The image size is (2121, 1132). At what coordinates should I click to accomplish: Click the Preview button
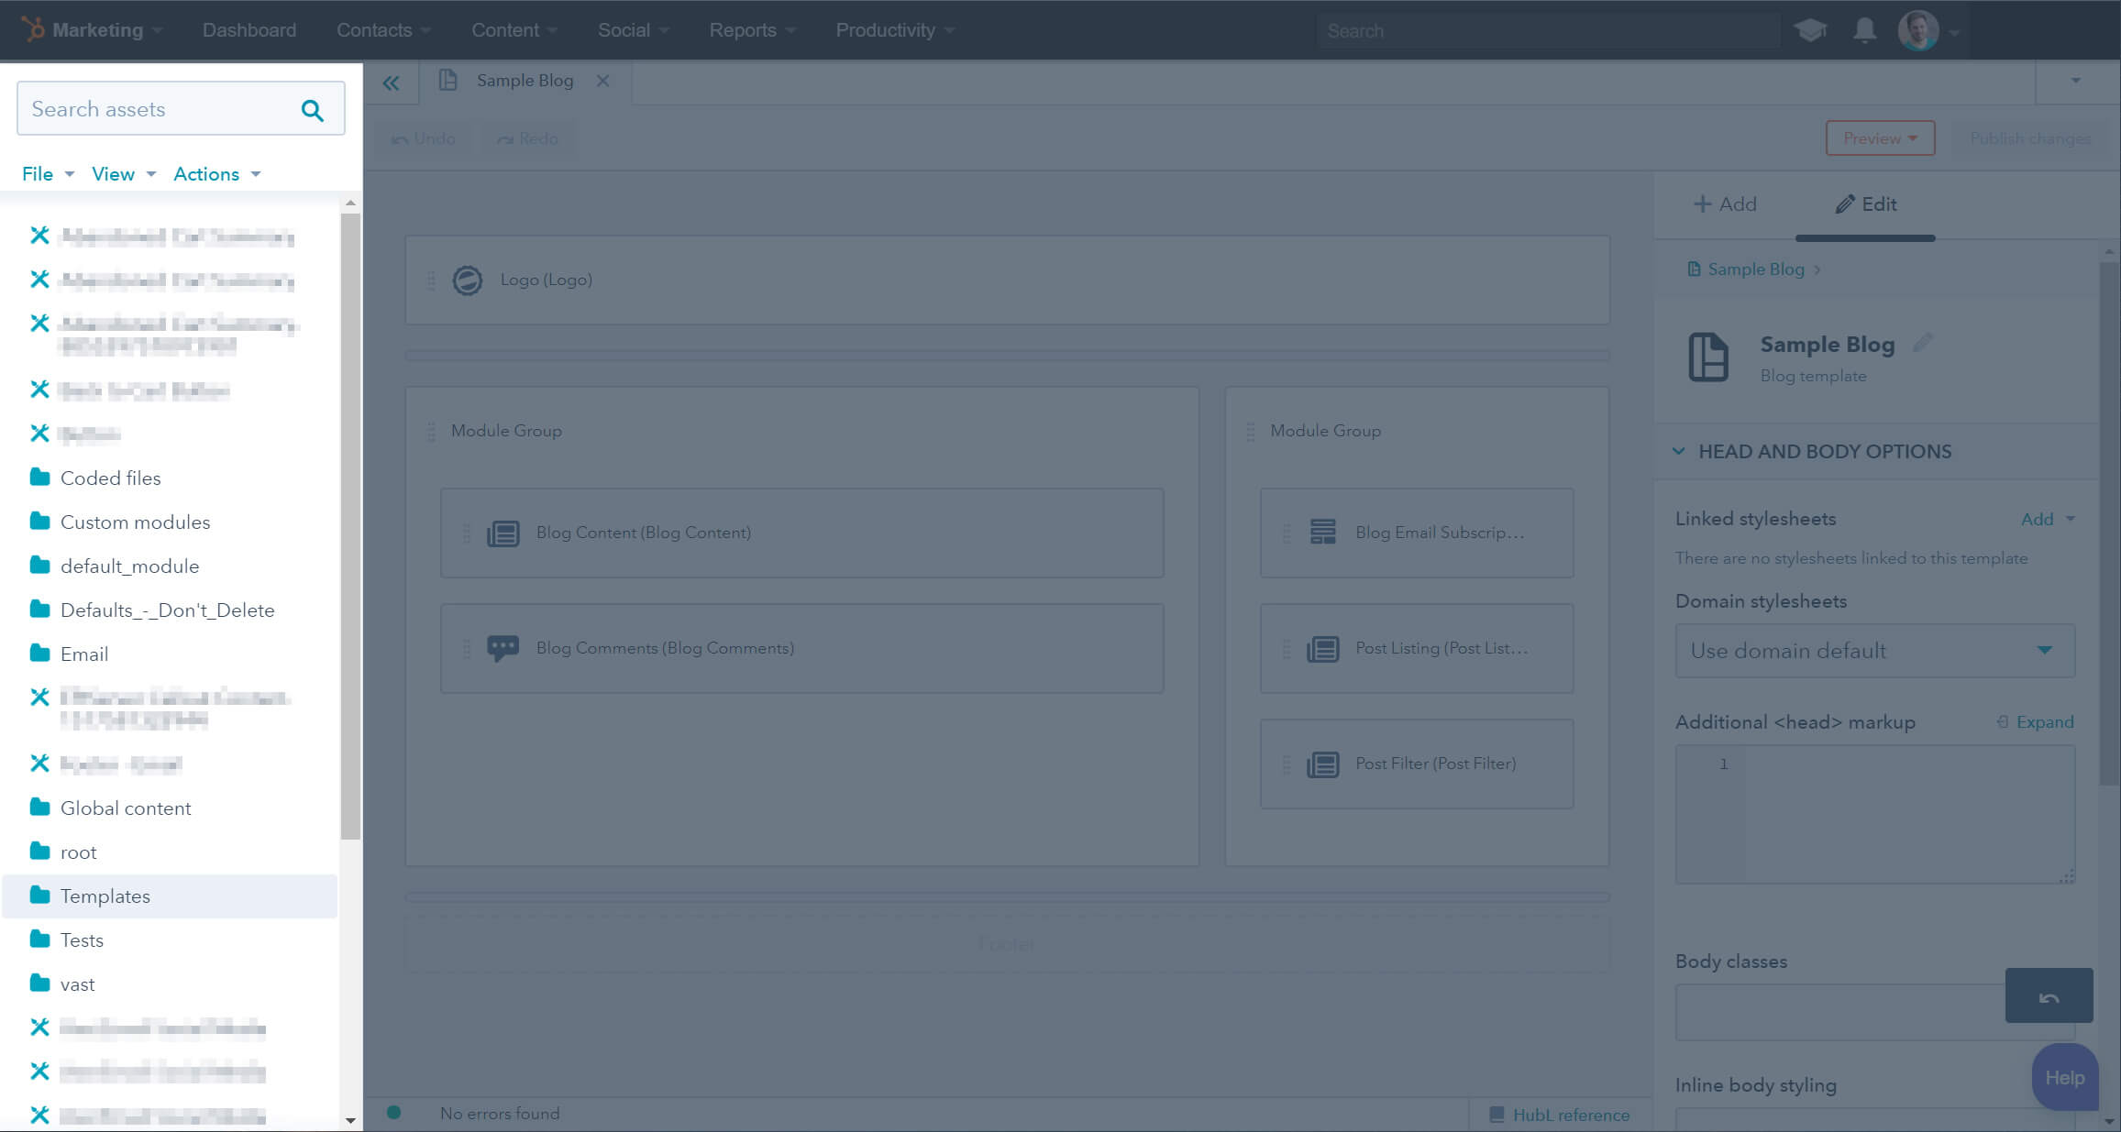click(x=1880, y=139)
